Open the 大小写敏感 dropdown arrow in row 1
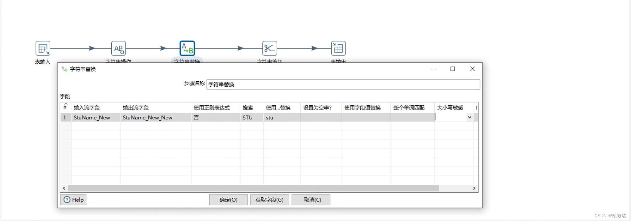631x221 pixels. 469,117
